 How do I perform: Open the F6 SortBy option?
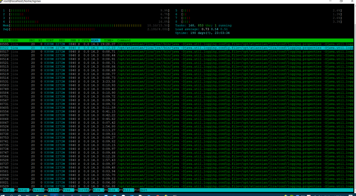(x=82, y=190)
